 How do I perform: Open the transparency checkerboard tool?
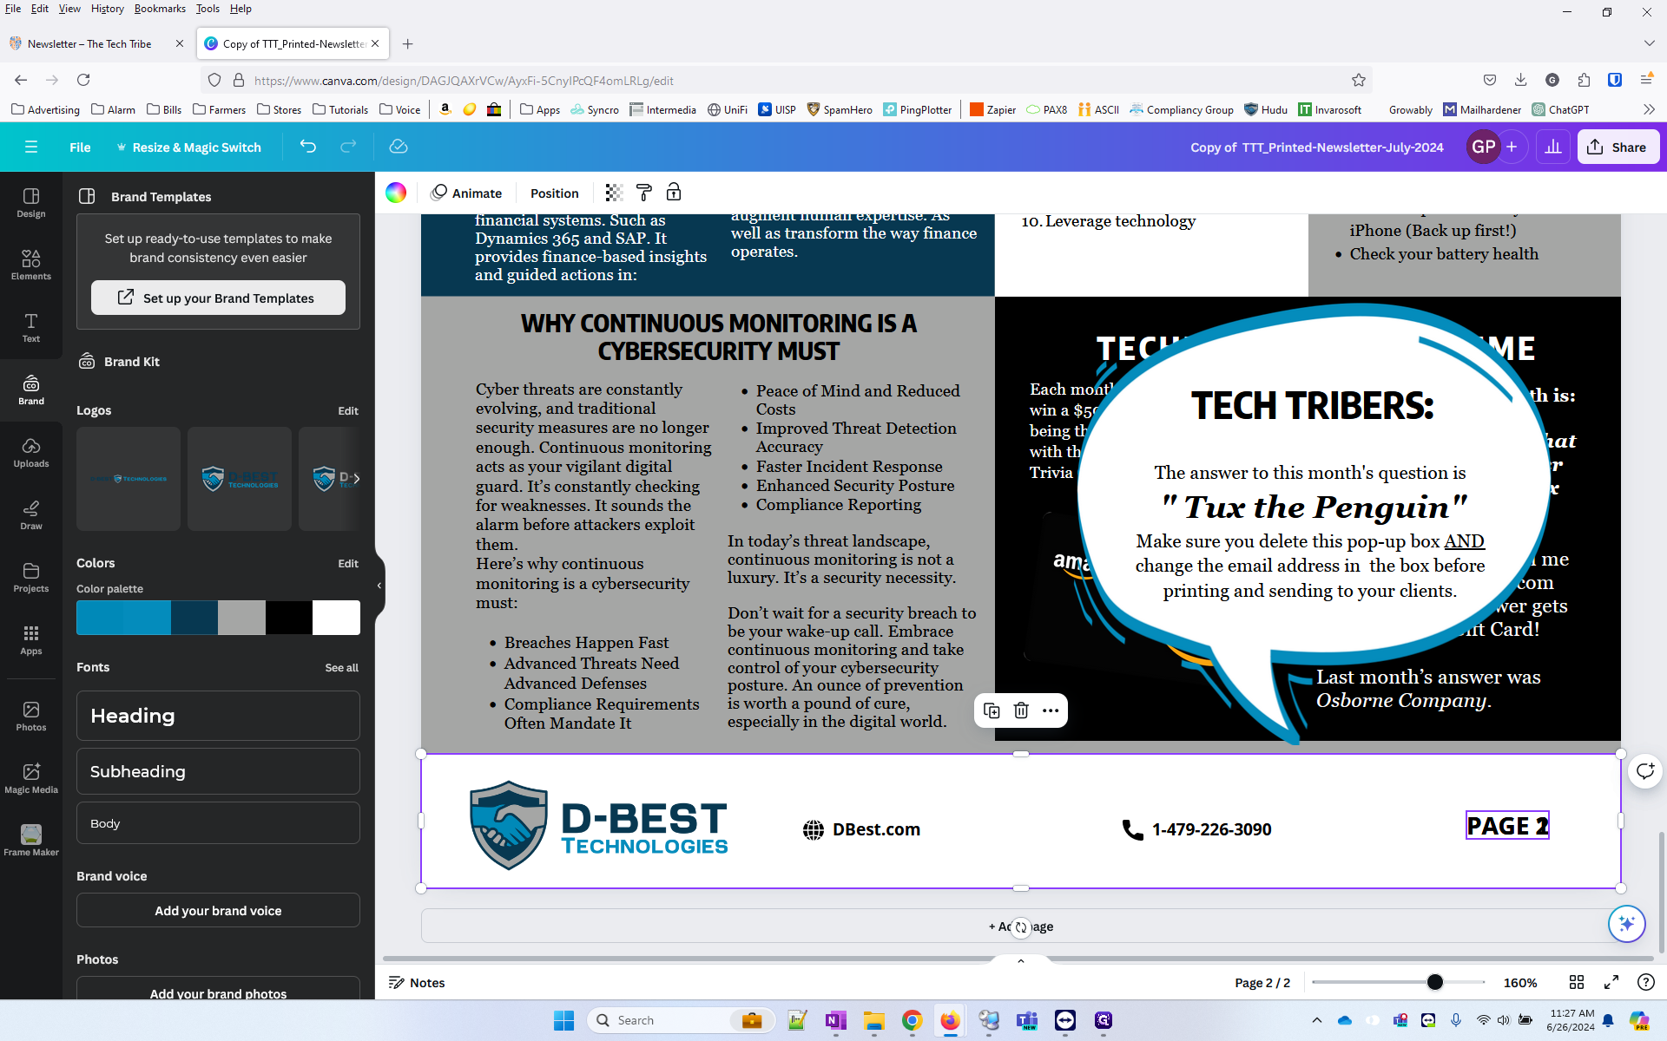click(614, 193)
